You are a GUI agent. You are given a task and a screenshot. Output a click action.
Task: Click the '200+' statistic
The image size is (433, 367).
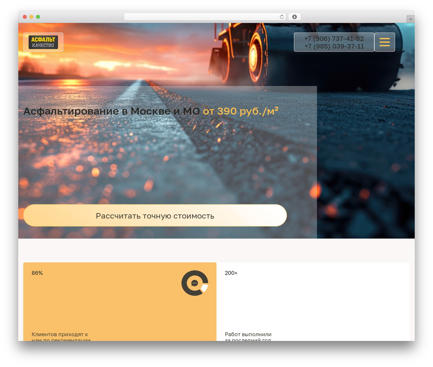pos(231,273)
